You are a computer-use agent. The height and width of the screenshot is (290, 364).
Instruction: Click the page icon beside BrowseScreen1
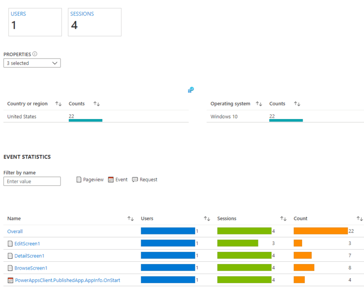click(10, 268)
